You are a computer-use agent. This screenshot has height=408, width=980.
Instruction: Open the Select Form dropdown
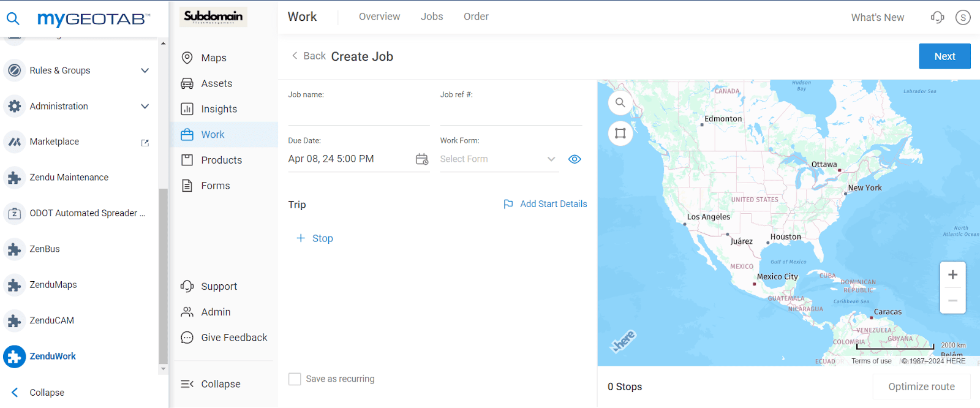point(499,159)
